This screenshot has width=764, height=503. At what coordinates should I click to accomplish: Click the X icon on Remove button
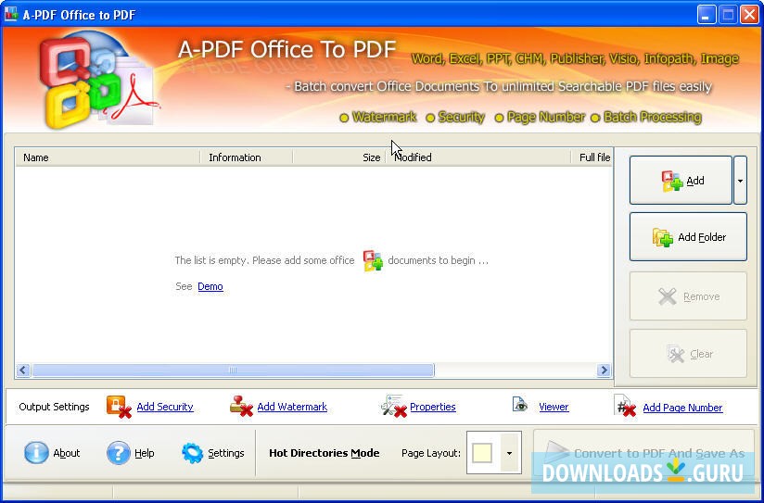(x=667, y=296)
